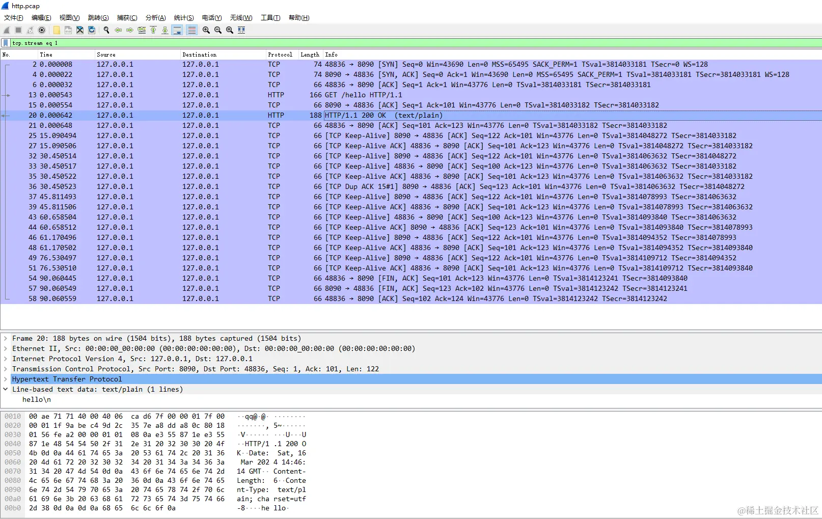Reset text to normal size
Screen dimensions: 822x519
[x=230, y=30]
